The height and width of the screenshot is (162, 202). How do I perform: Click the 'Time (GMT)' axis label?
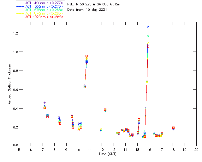108,154
